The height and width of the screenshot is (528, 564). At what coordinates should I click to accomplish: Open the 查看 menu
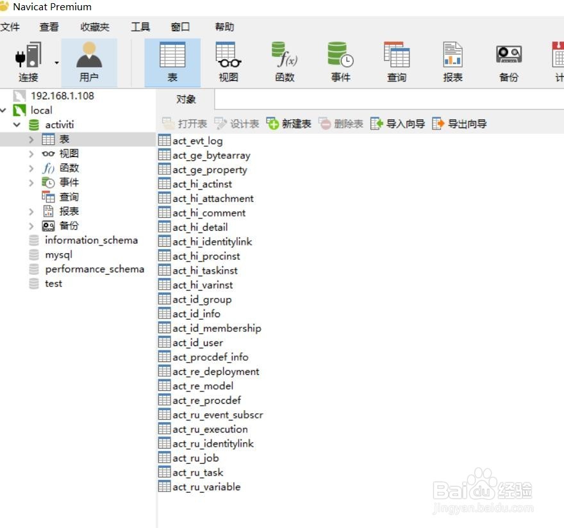pos(49,27)
